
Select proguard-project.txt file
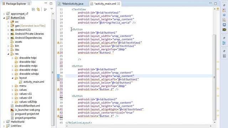(x=25, y=114)
